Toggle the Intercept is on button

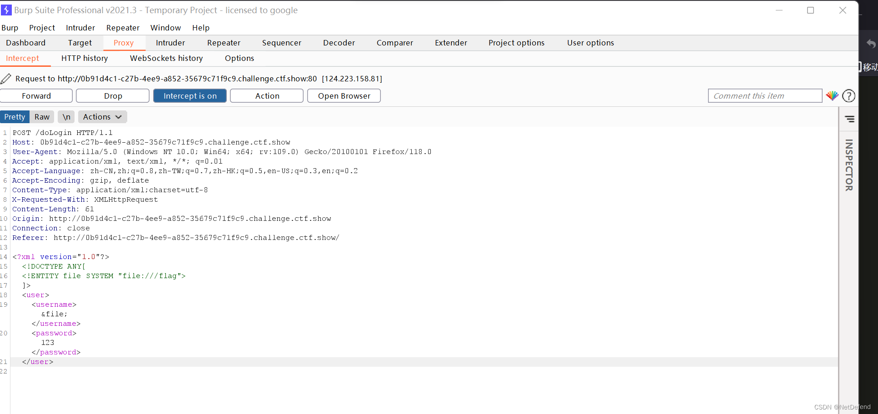(190, 96)
